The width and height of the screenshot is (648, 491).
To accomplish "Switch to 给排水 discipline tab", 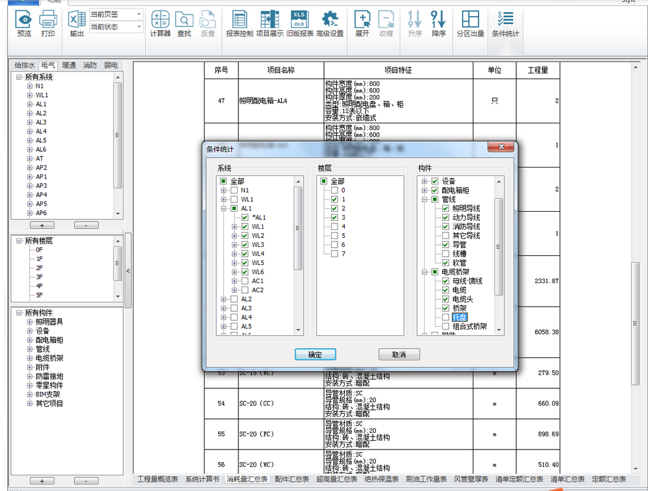I will tap(25, 66).
